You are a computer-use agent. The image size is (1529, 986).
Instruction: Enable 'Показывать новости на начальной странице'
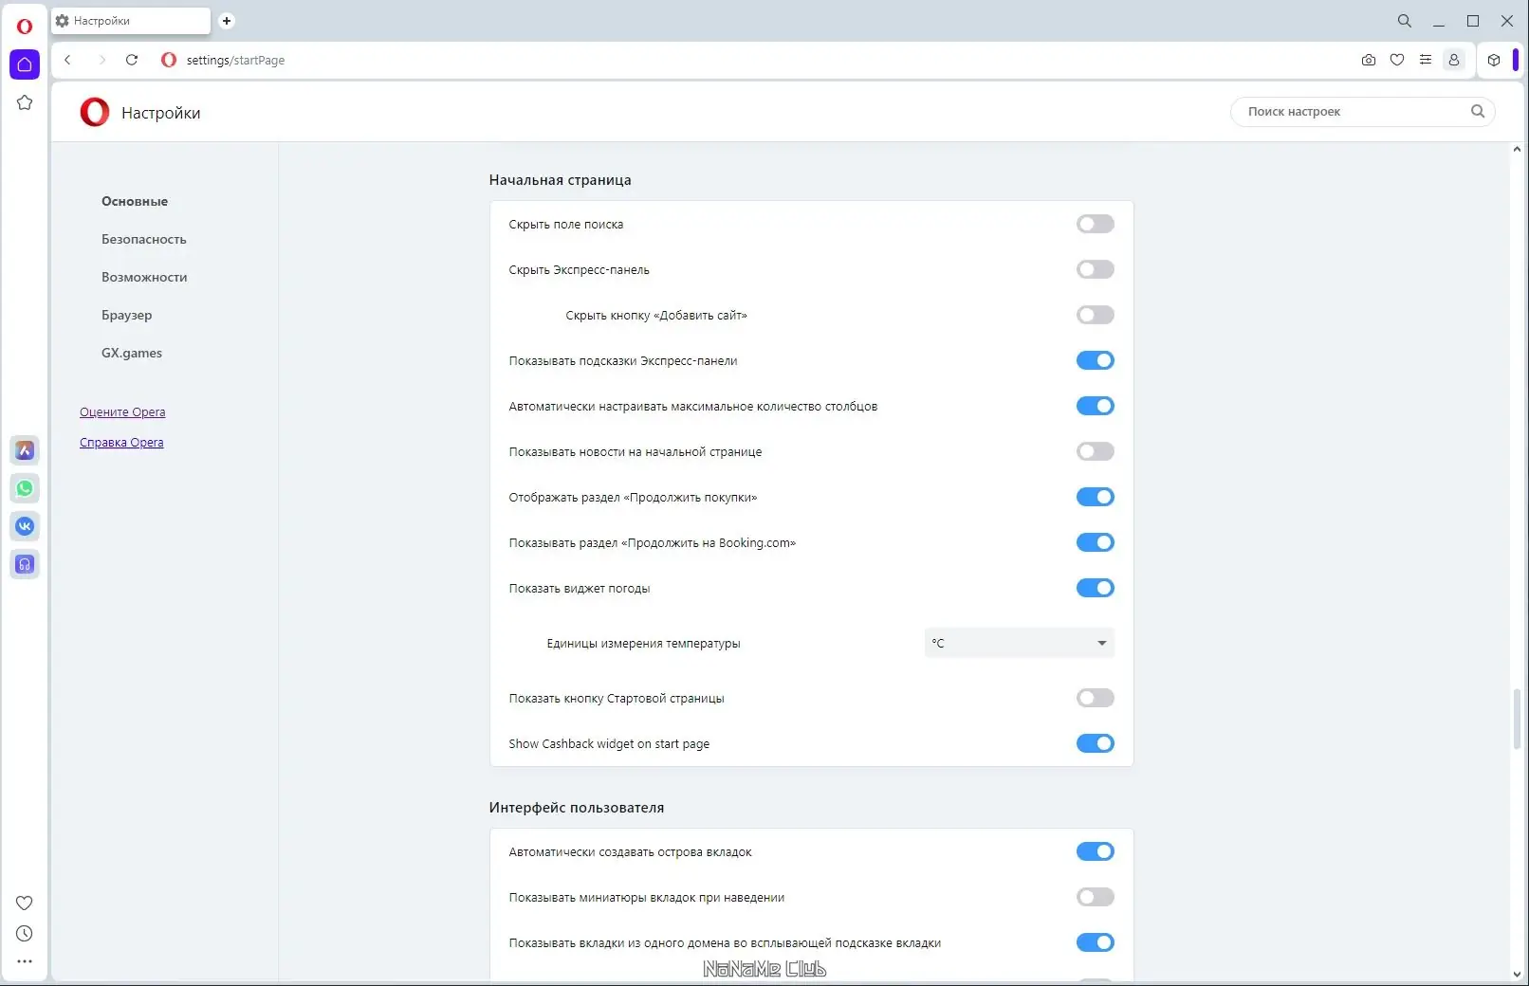[x=1095, y=452]
